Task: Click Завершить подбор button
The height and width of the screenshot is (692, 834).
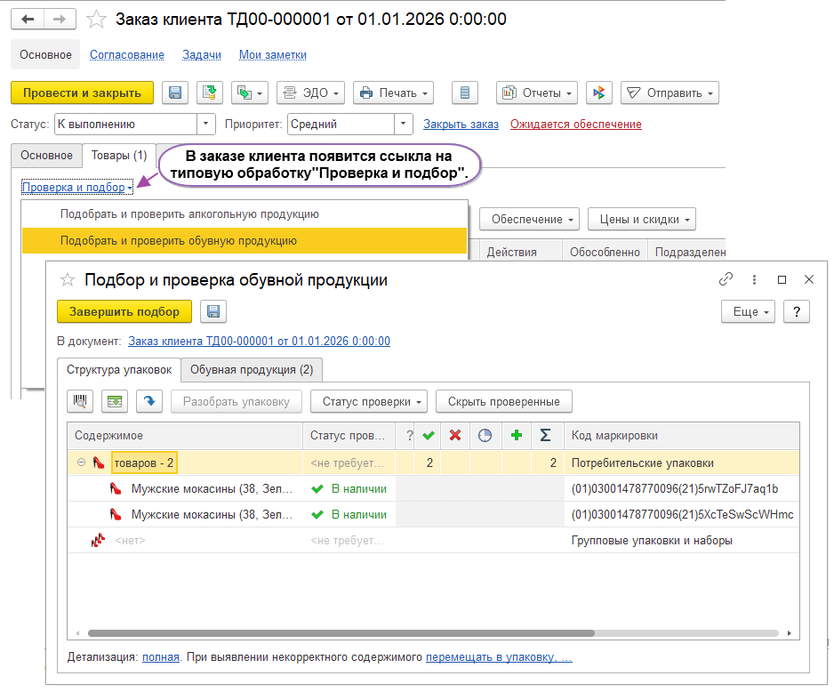Action: tap(124, 311)
